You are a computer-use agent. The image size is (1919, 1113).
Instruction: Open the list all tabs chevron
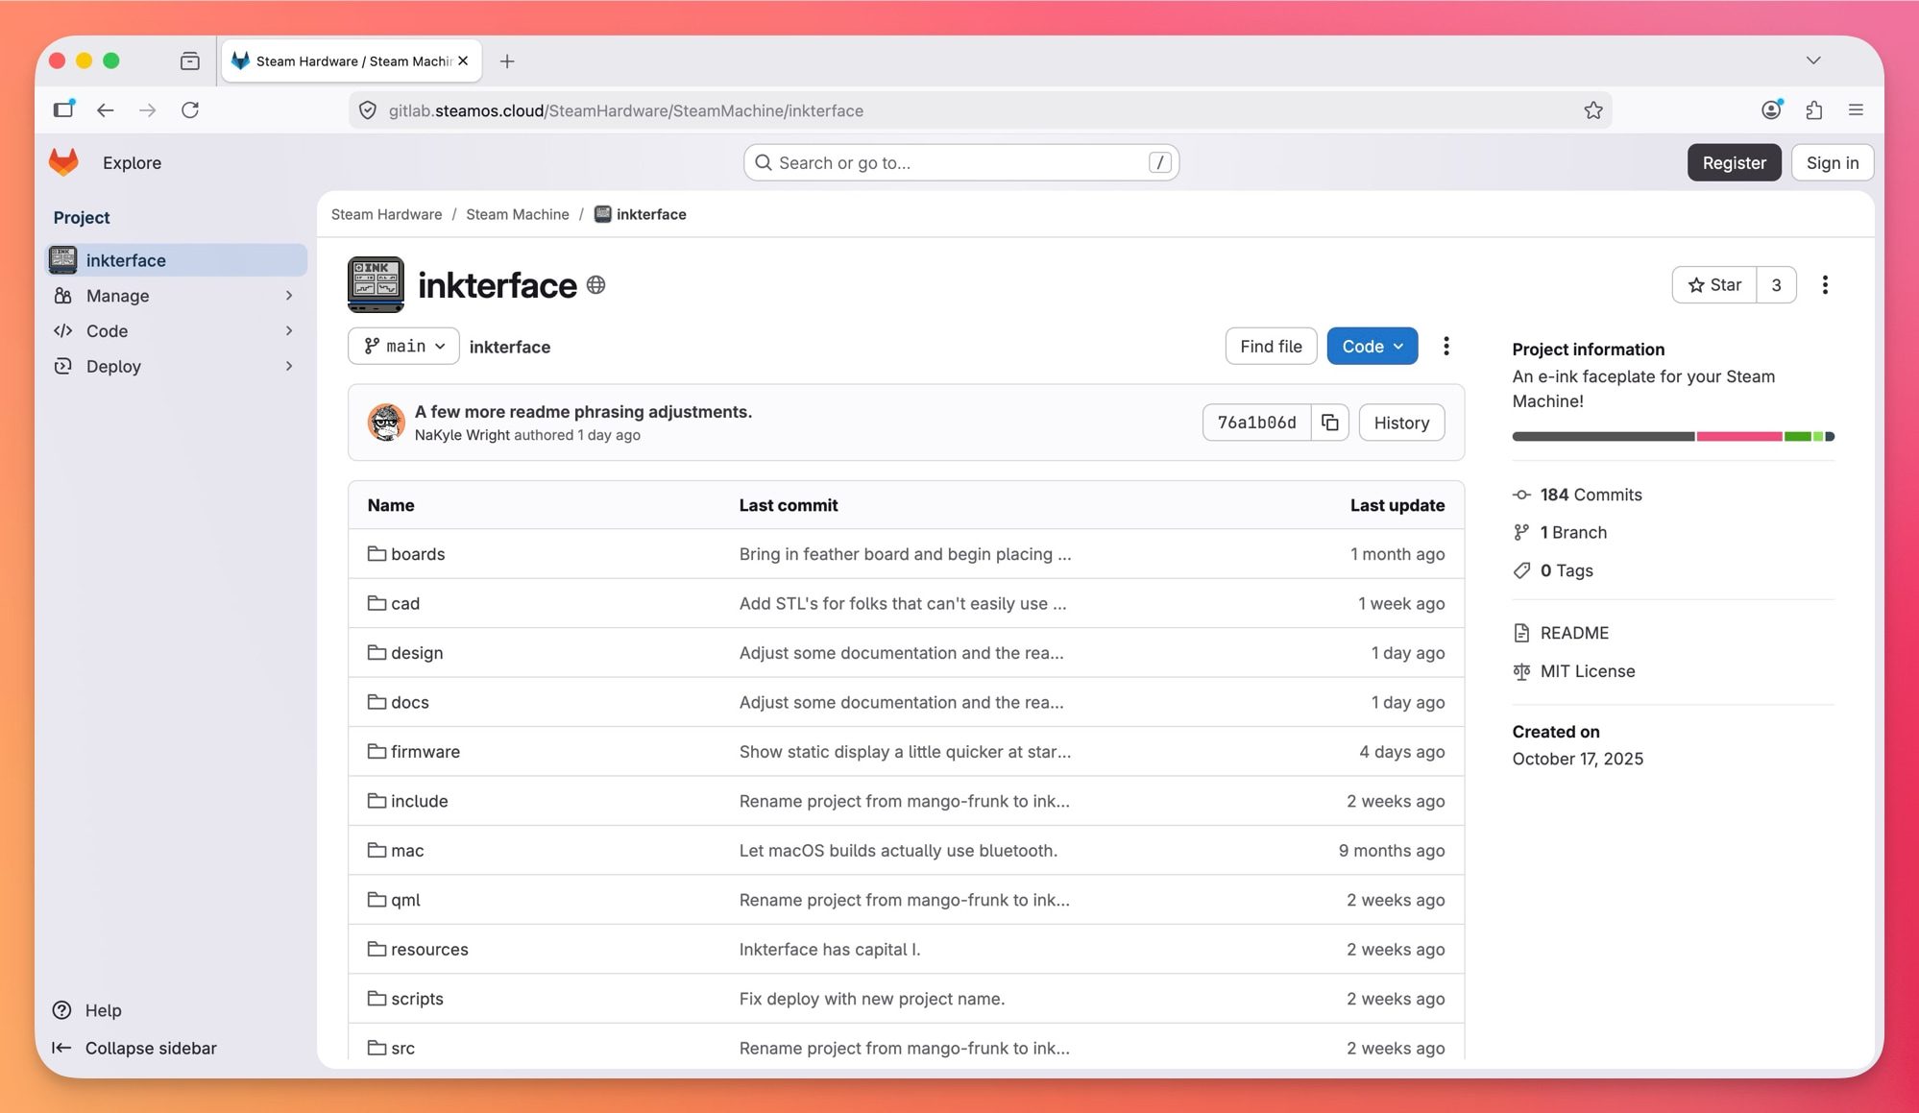point(1813,60)
